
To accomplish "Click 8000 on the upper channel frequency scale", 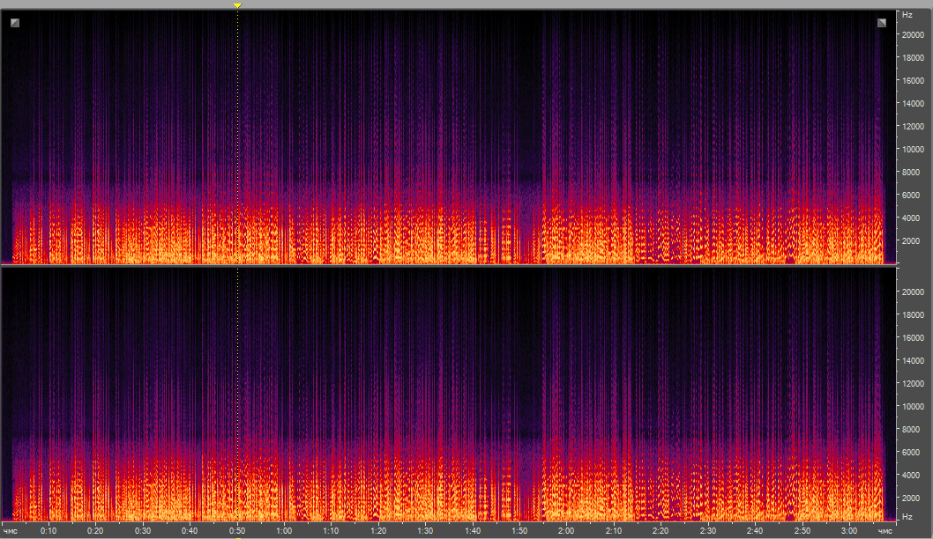I will (x=911, y=173).
